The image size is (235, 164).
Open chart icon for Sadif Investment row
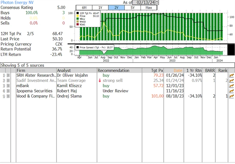pos(231,81)
